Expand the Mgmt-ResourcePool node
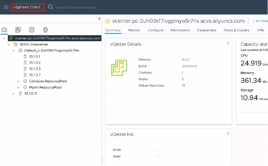The image size is (268, 166). [18, 87]
